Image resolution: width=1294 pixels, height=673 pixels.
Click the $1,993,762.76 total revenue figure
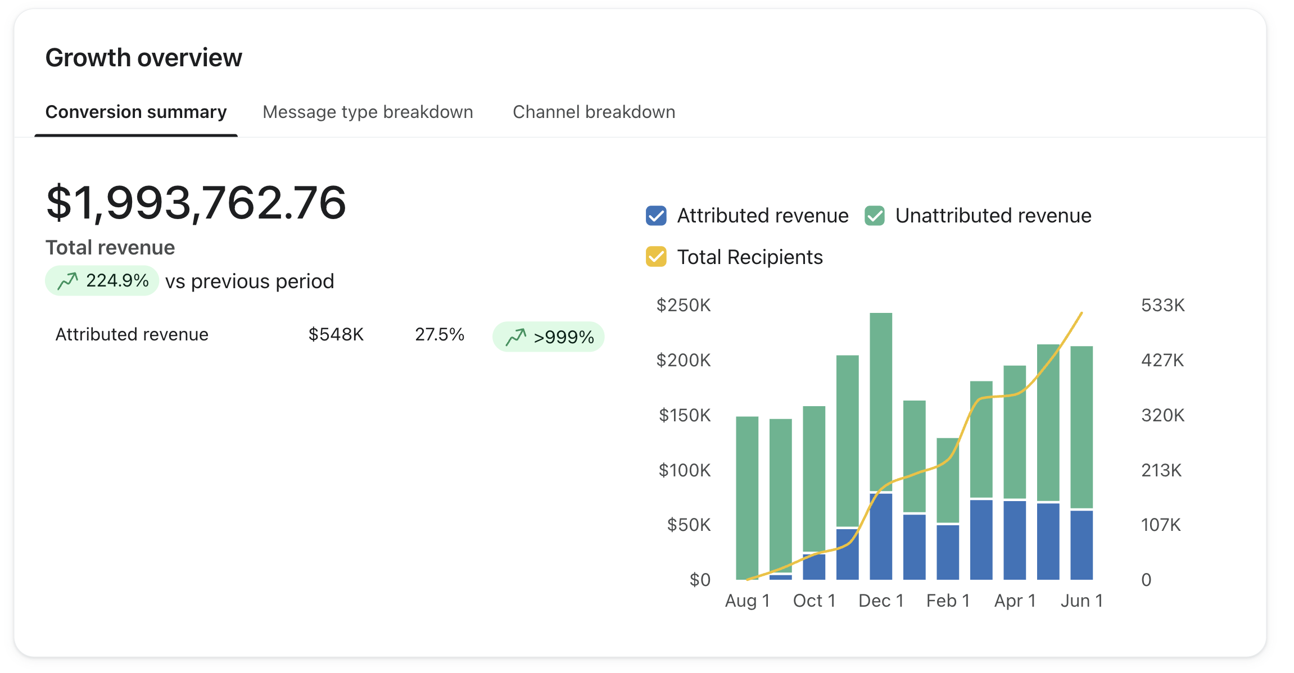196,203
